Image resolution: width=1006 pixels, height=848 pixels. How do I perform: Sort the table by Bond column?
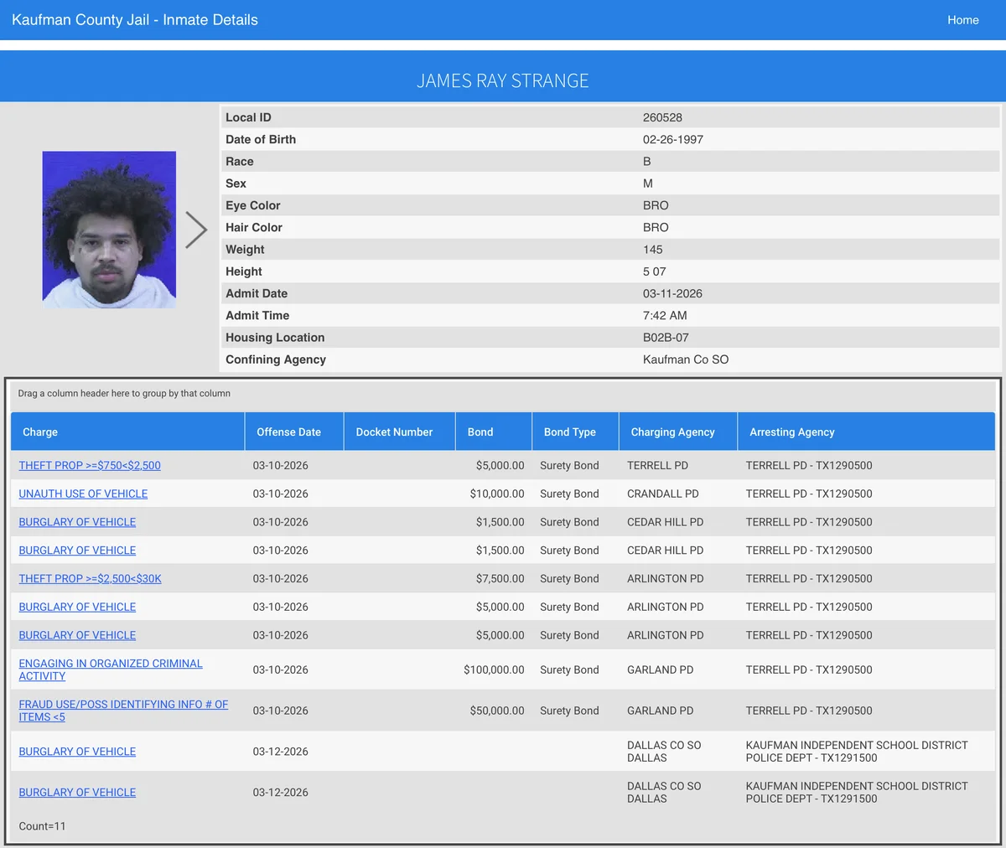pyautogui.click(x=480, y=432)
